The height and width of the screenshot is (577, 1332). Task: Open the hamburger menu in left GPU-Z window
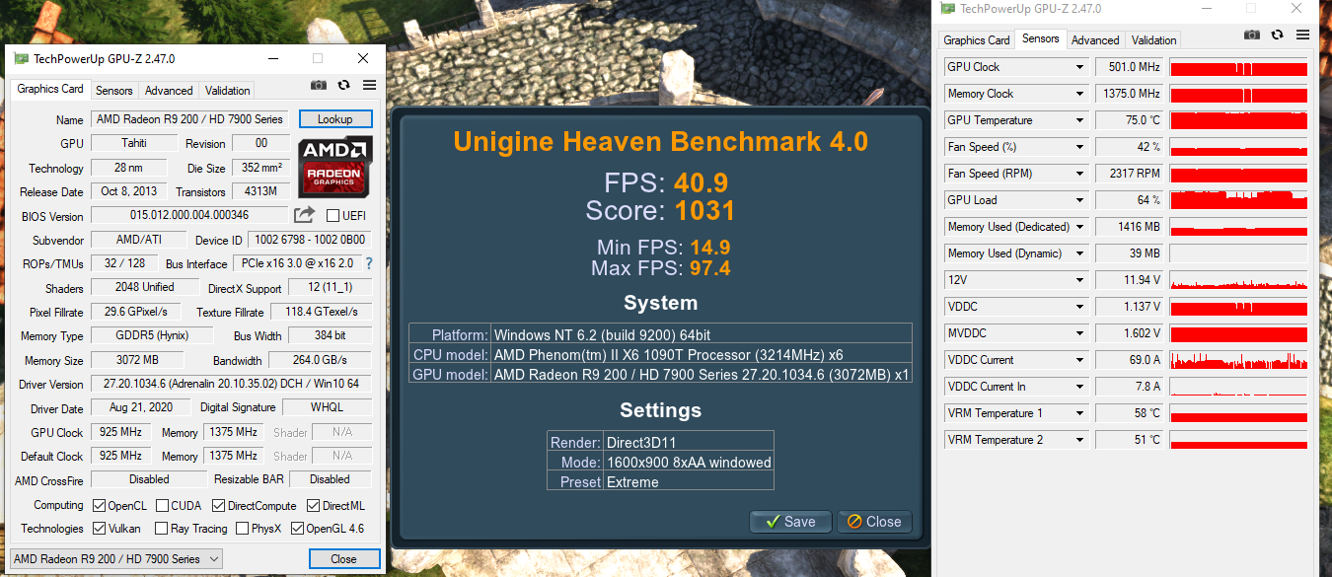370,87
